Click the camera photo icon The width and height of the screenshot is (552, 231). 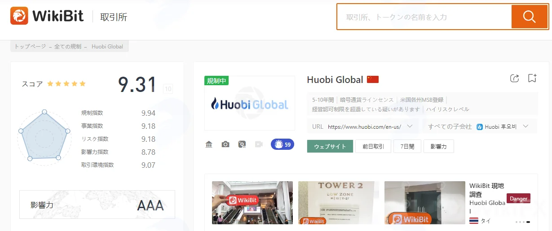pos(225,144)
